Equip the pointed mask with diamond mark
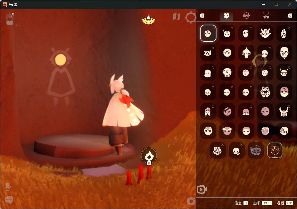Image resolution: width=297 pixels, height=209 pixels. click(284, 33)
